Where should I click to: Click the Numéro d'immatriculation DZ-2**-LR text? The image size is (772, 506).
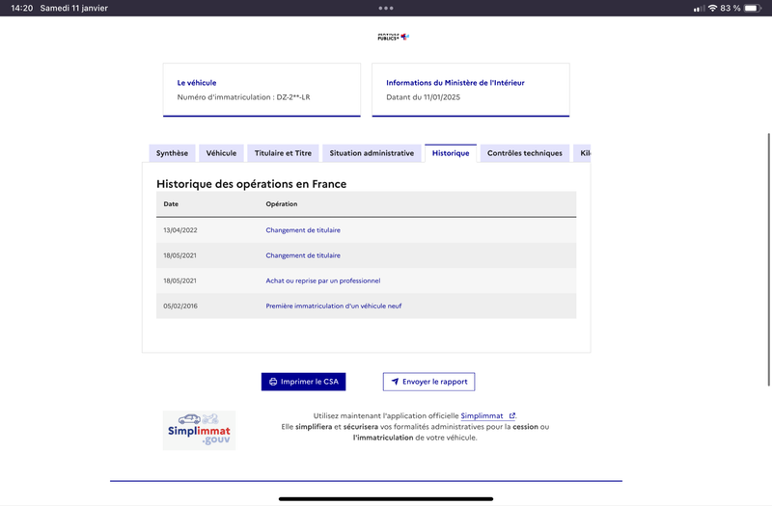tap(244, 97)
